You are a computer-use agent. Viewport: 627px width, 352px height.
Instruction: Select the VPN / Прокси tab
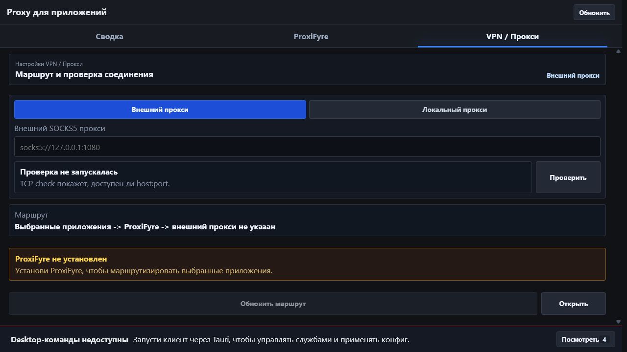512,37
